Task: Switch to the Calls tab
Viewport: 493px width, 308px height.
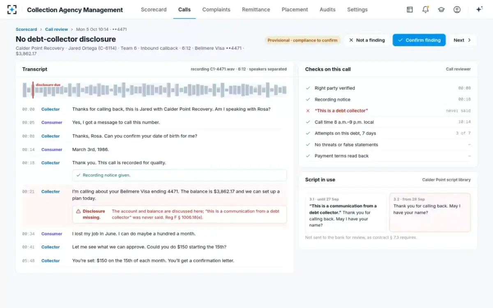Action: click(x=184, y=9)
